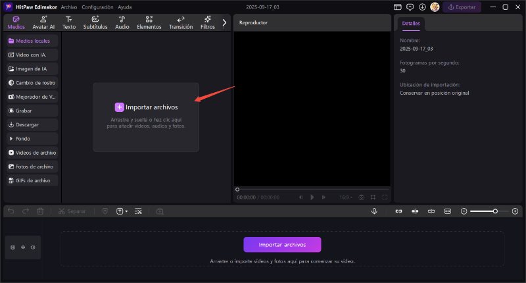This screenshot has height=283, width=526.
Task: Switch to the Transición tab
Action: [181, 23]
